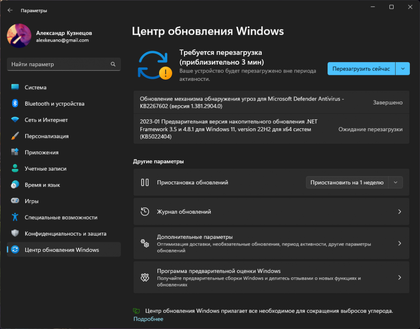The height and width of the screenshot is (329, 420).
Task: Open Журнал обновлений chevron
Action: point(399,212)
